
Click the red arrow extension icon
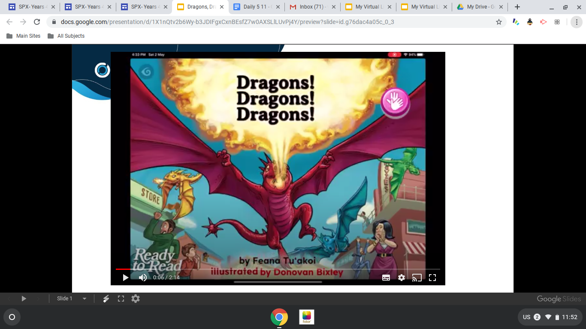pos(544,22)
